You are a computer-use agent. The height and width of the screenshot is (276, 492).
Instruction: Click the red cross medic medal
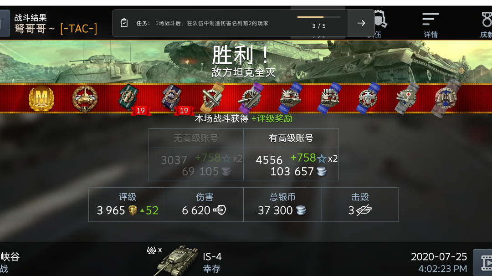click(407, 98)
